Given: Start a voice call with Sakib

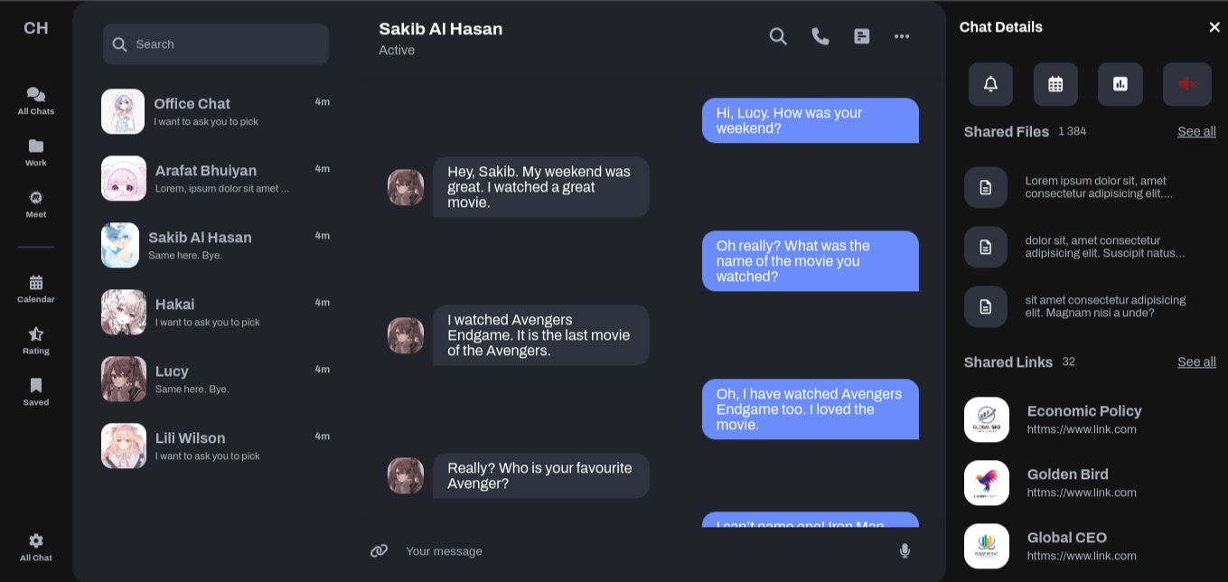Looking at the screenshot, I should (x=820, y=36).
